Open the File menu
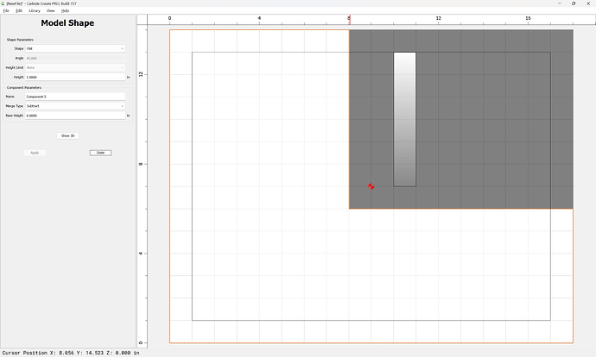The width and height of the screenshot is (596, 357). tap(6, 11)
